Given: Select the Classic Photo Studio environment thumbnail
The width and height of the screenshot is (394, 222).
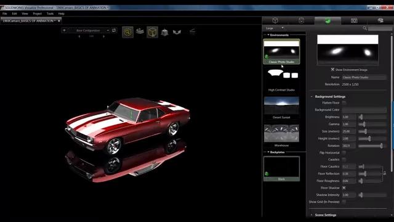Looking at the screenshot, I should pyautogui.click(x=281, y=51).
